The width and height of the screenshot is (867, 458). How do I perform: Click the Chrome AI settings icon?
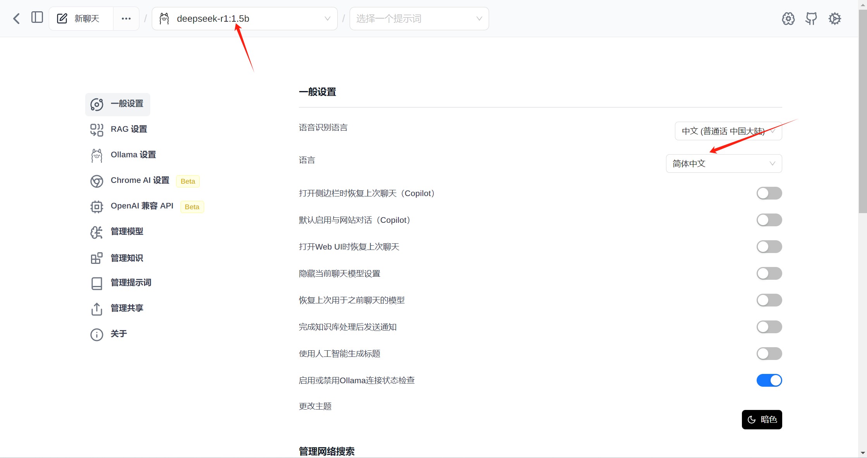pyautogui.click(x=97, y=181)
